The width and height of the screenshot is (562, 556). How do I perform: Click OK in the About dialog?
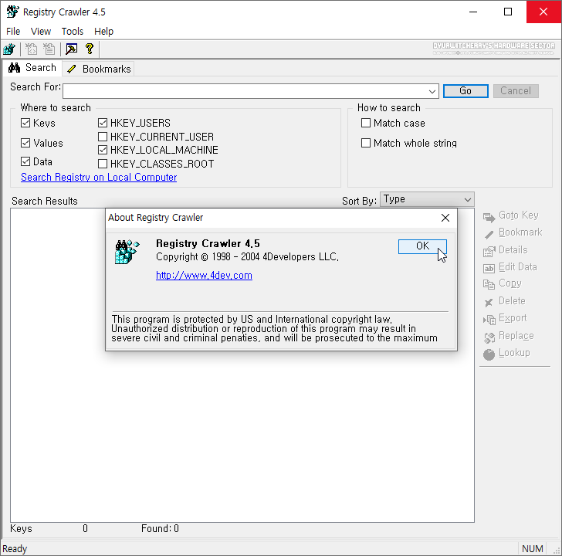coord(422,246)
